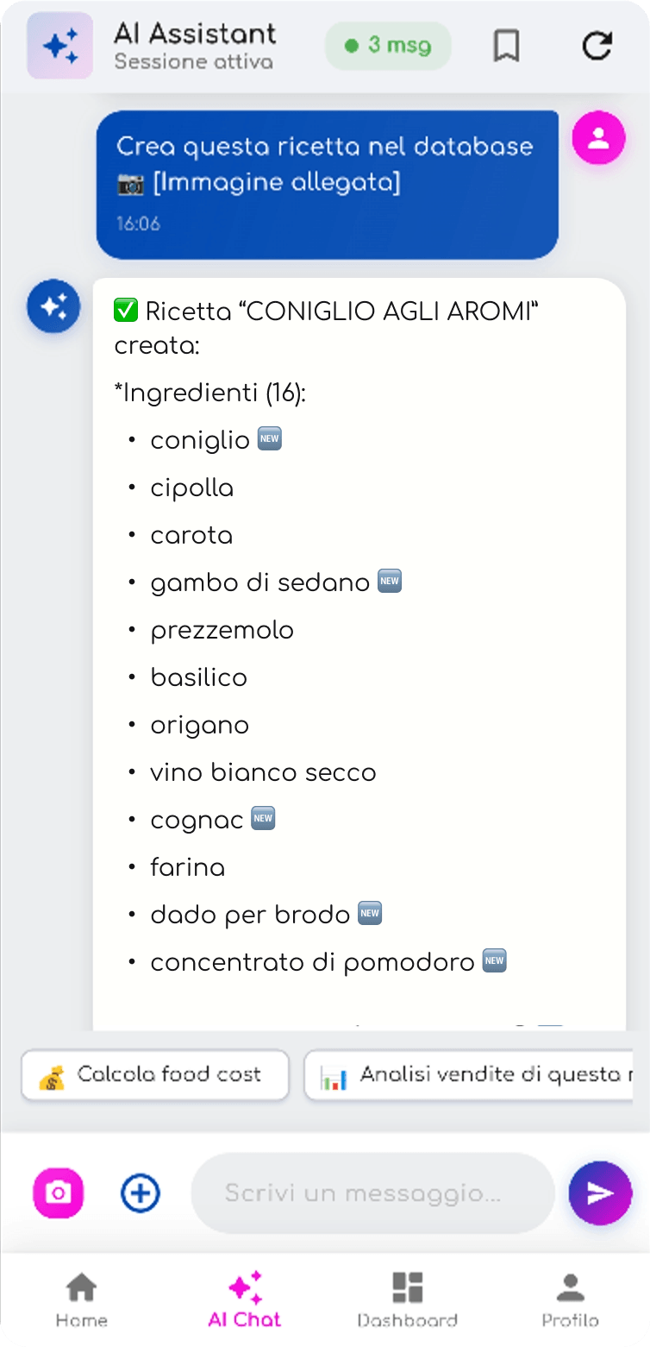Viewport: 650px width, 1347px height.
Task: Open the Dashboard tab
Action: 407,1299
